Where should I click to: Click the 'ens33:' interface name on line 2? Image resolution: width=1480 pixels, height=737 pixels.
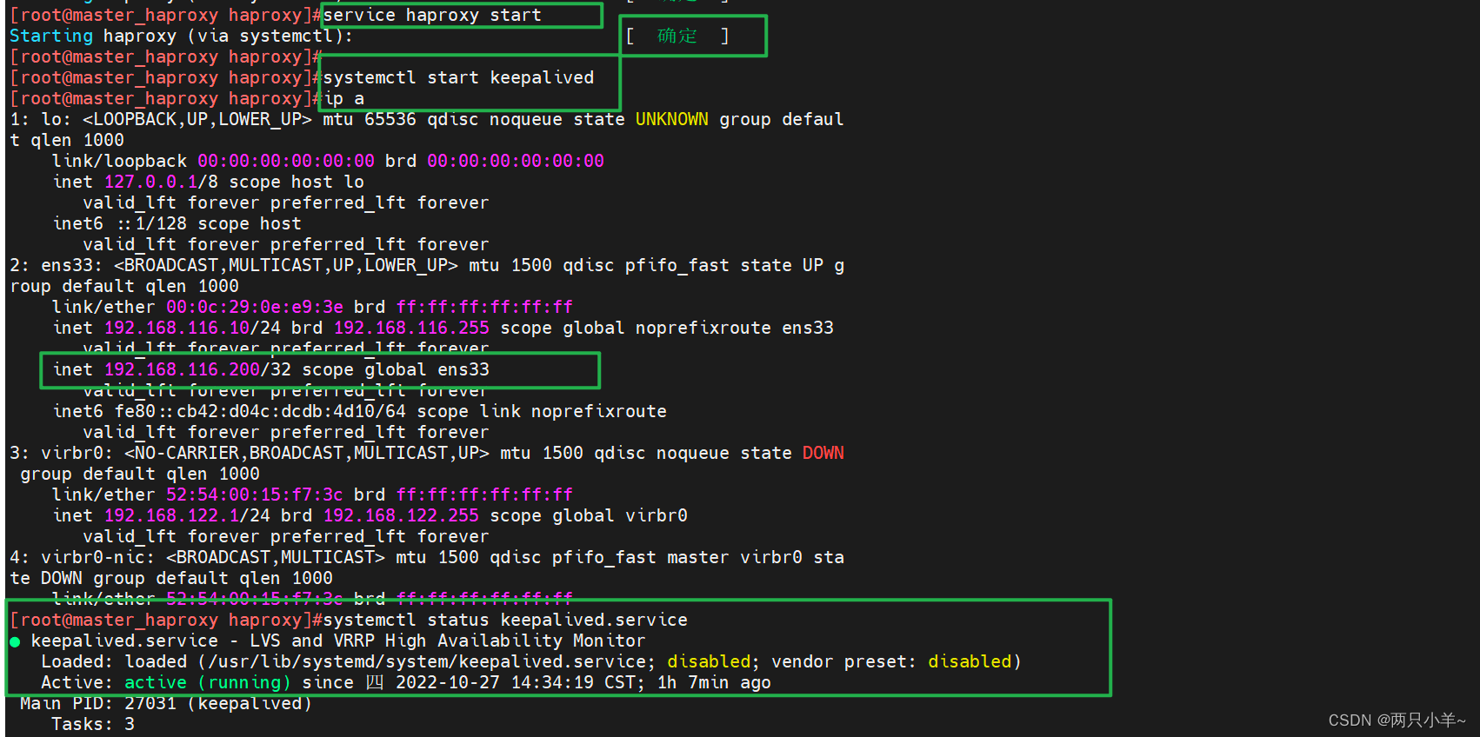pyautogui.click(x=72, y=265)
